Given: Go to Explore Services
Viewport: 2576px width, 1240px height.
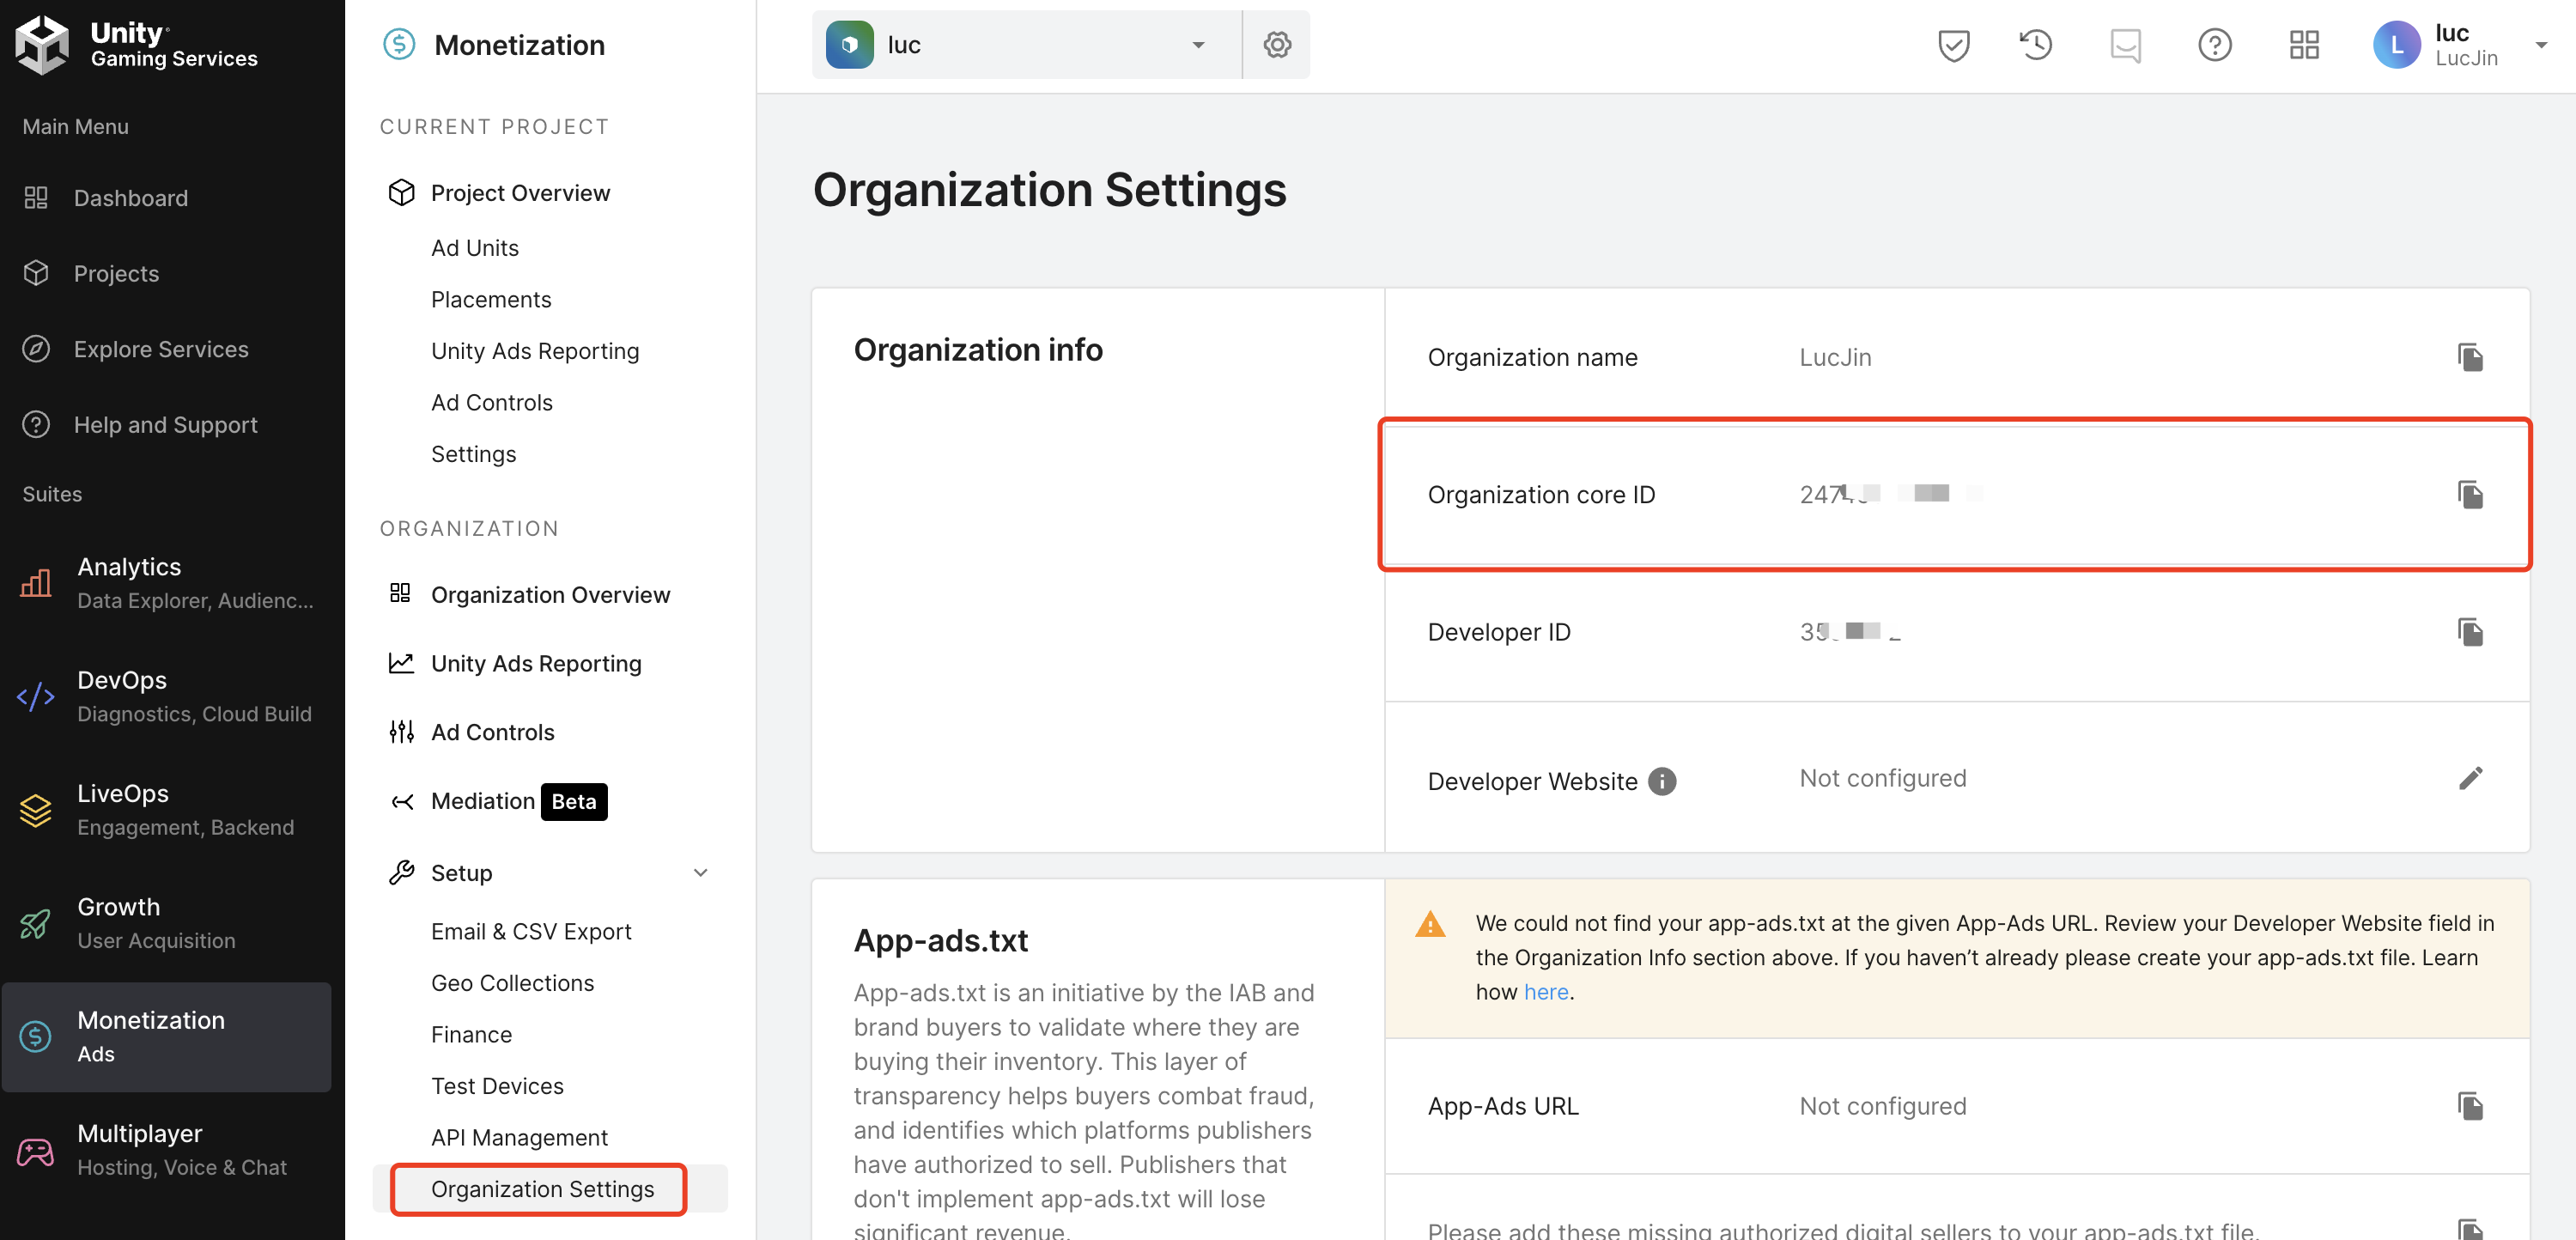Looking at the screenshot, I should coord(161,349).
